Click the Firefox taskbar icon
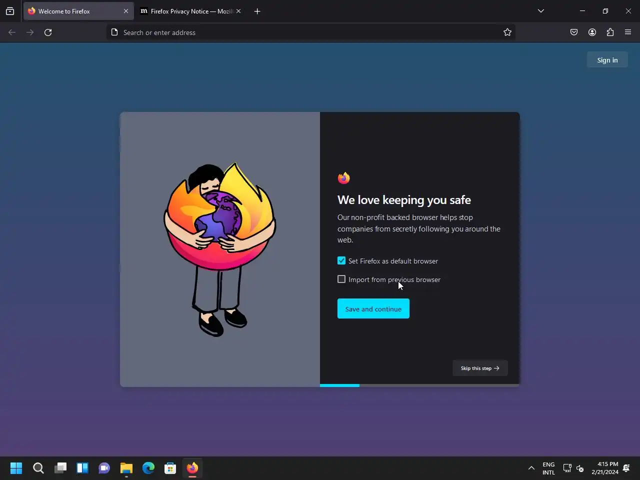The width and height of the screenshot is (640, 480). [x=192, y=468]
